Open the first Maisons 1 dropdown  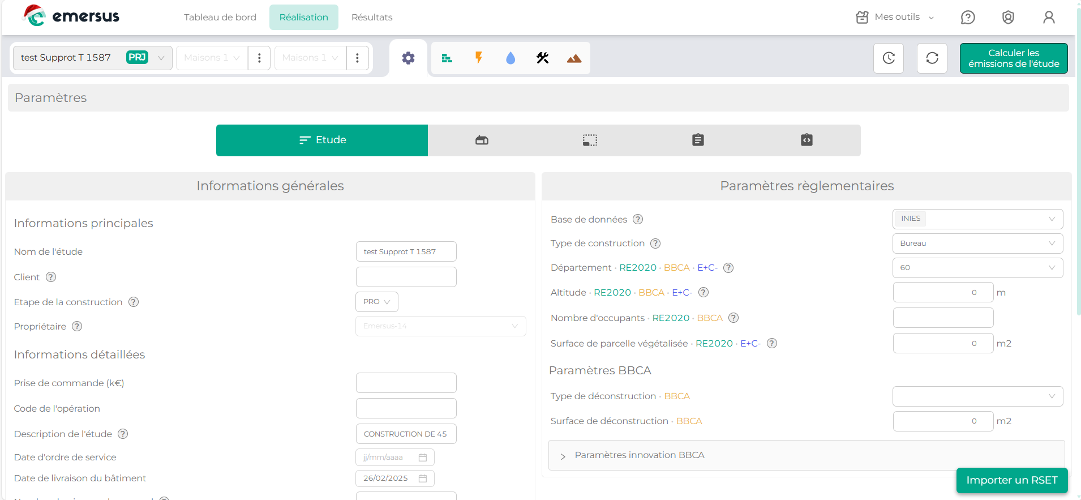[212, 58]
